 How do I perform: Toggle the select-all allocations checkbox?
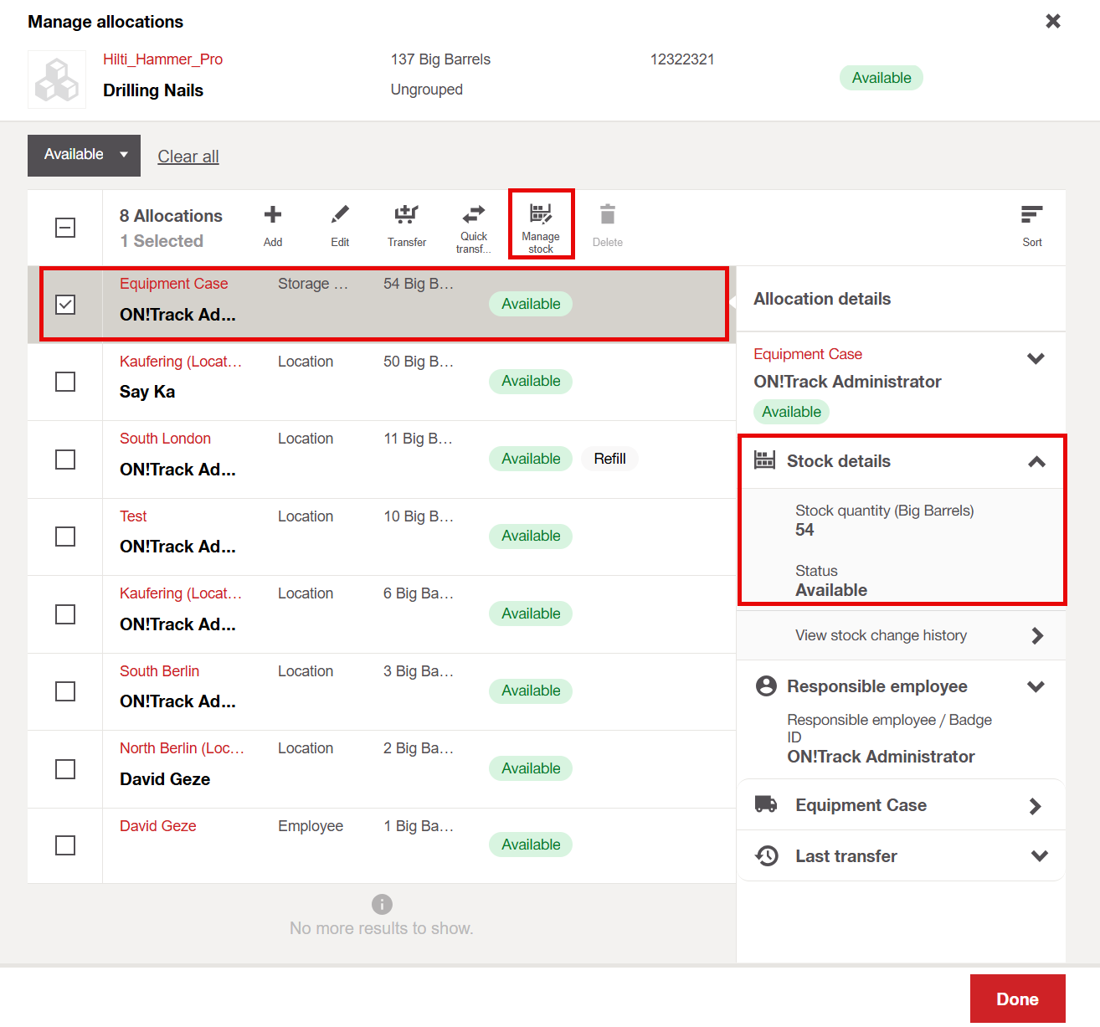click(65, 228)
